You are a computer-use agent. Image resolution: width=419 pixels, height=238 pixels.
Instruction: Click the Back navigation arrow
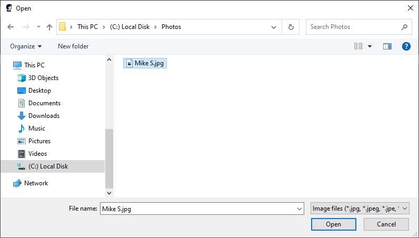[x=11, y=27]
